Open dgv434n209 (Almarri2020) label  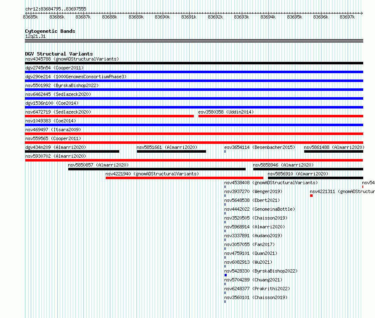[56, 147]
